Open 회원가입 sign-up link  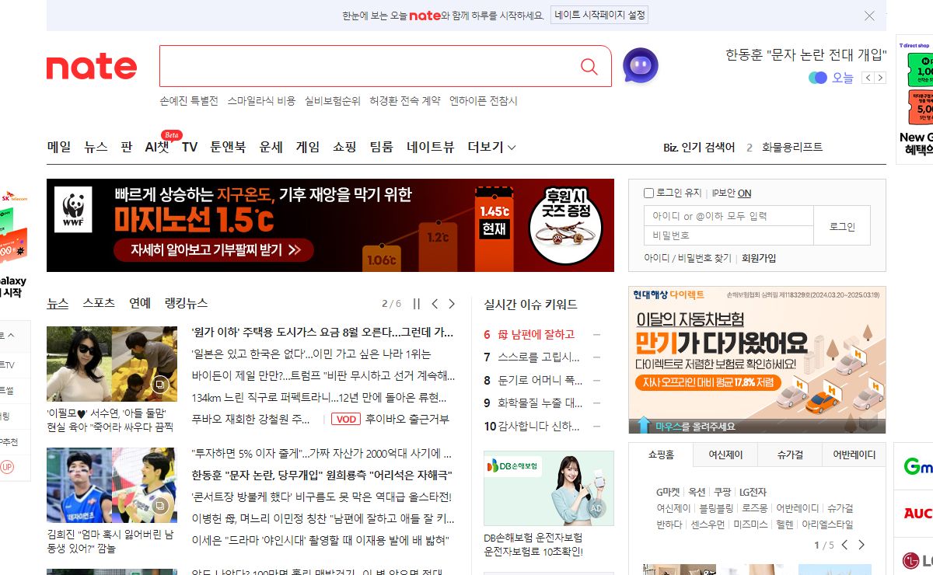point(759,258)
